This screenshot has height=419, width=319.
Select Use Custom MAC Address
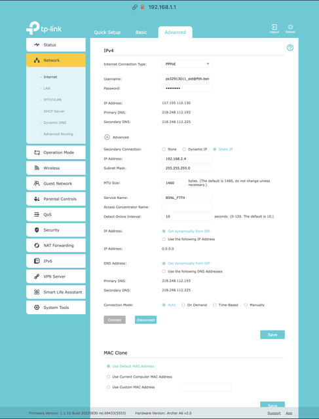(x=108, y=387)
